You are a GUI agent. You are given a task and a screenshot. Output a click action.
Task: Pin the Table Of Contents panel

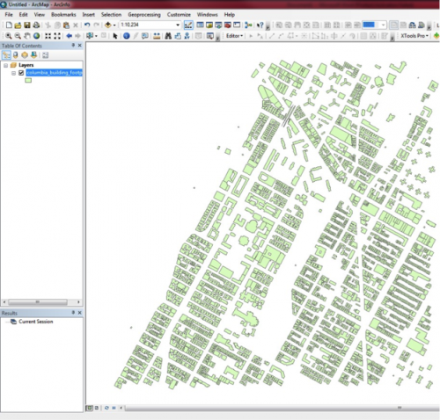point(73,46)
